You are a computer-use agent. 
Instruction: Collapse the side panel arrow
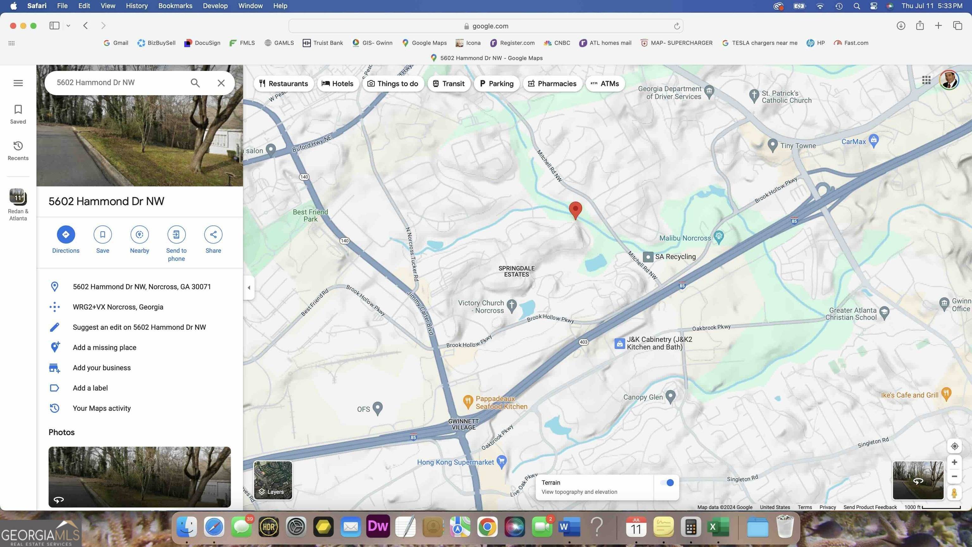click(x=249, y=288)
